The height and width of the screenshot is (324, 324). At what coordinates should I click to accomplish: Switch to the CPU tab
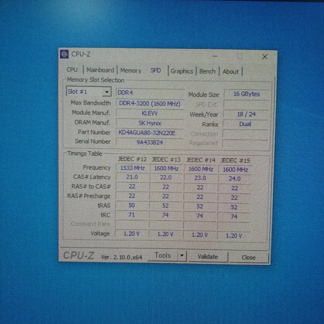(x=72, y=70)
